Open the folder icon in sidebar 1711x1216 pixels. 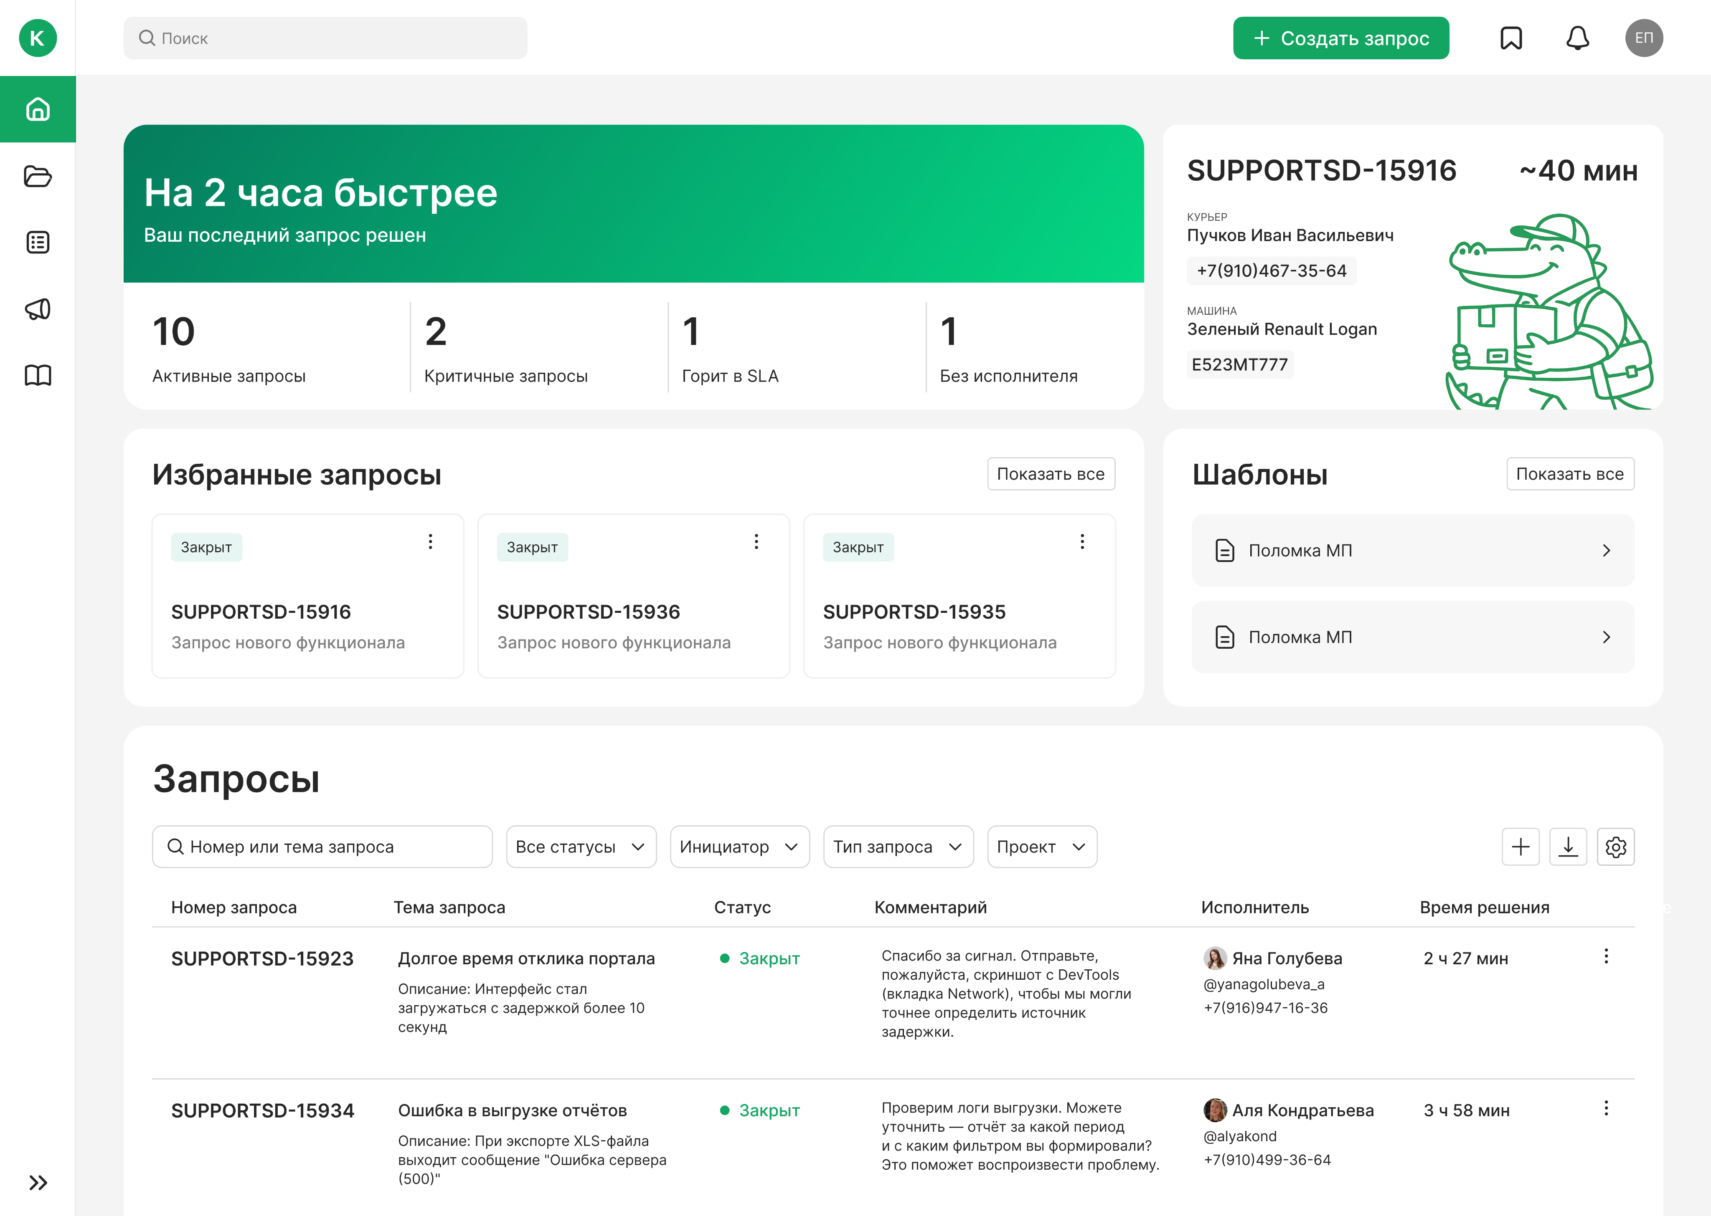pyautogui.click(x=38, y=176)
